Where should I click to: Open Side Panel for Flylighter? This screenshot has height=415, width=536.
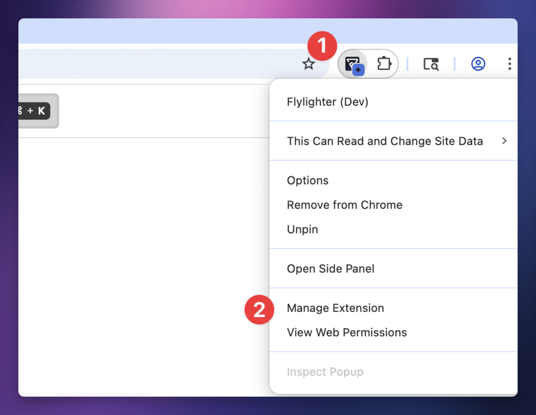tap(330, 268)
